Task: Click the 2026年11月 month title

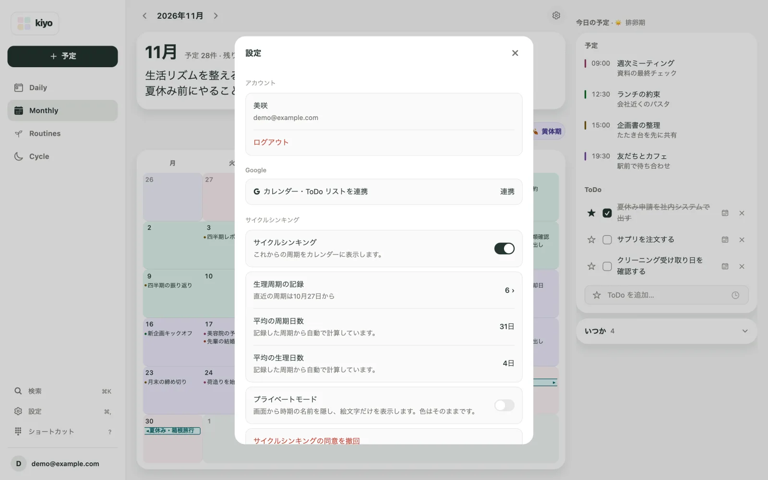Action: pyautogui.click(x=180, y=16)
